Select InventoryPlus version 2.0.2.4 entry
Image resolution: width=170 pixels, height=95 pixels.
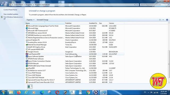[75, 42]
